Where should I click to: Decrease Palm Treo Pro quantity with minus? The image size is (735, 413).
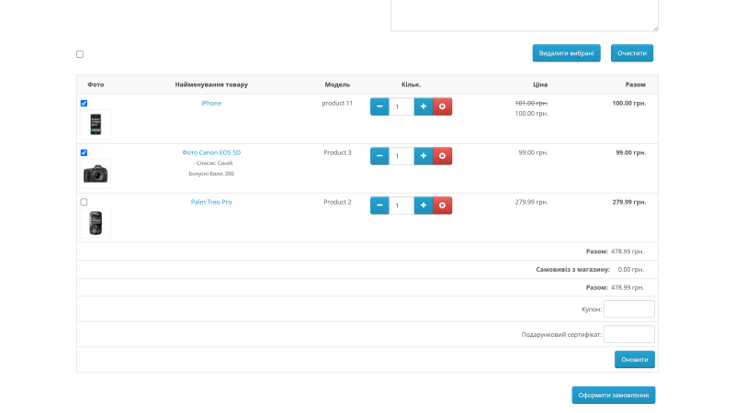click(x=379, y=206)
